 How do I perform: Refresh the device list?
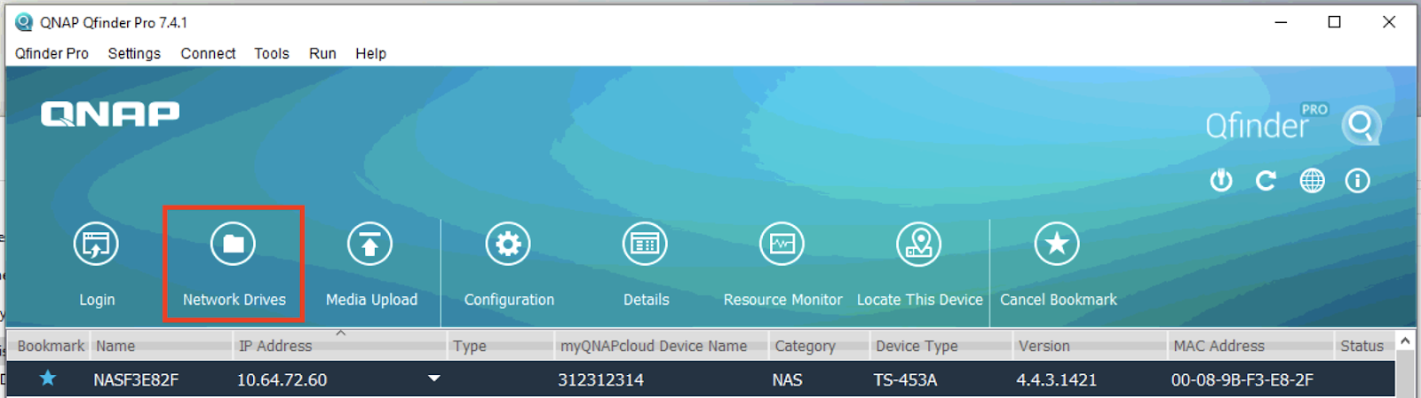1266,181
